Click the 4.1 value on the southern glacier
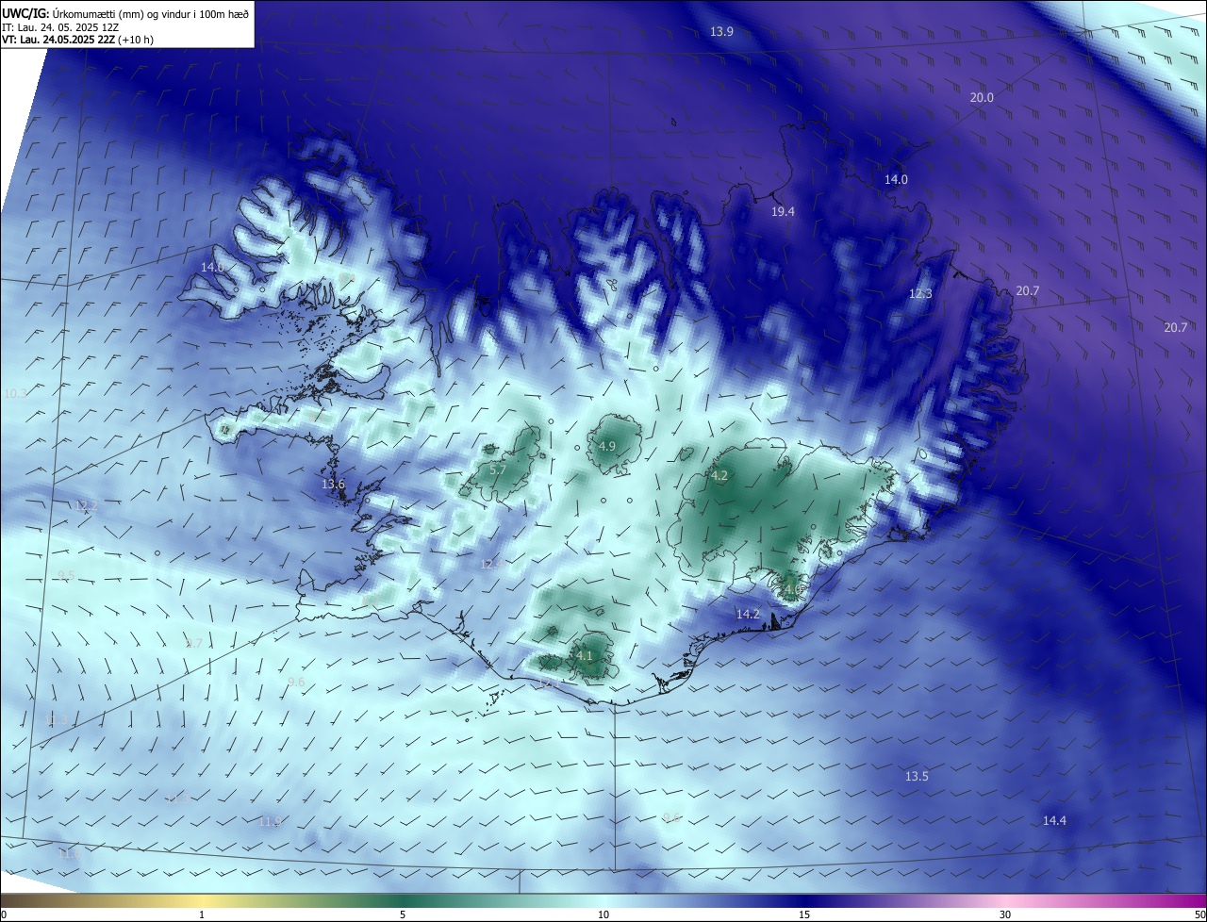The width and height of the screenshot is (1207, 922). [x=584, y=656]
